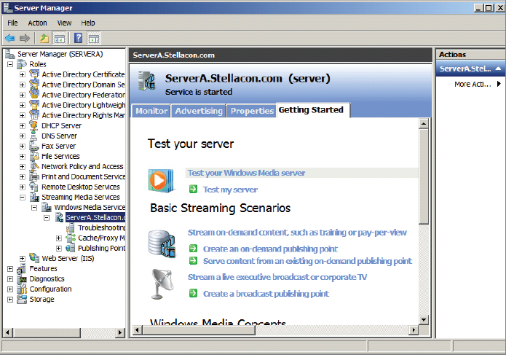
Task: Click the satellite dish broadcast icon
Action: tap(162, 284)
